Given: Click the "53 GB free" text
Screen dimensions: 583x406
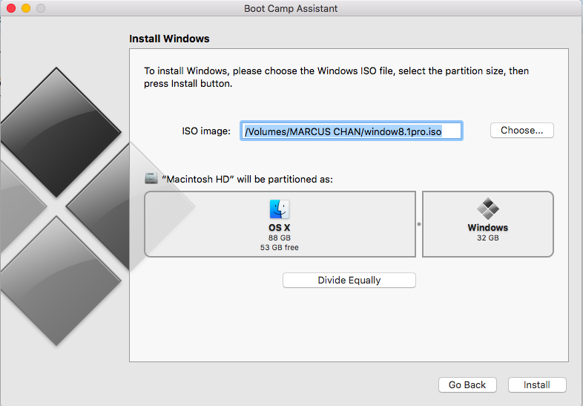Looking at the screenshot, I should point(279,247).
